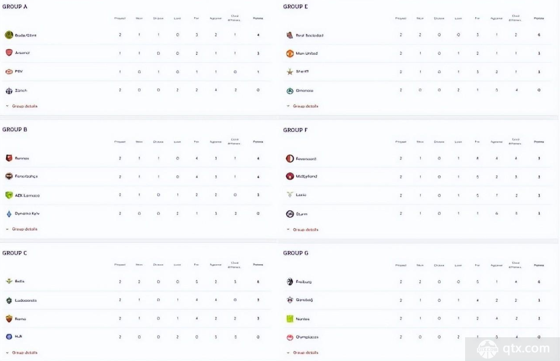This screenshot has width=560, height=361.
Task: Click the Fenerbahçe team crest
Action: point(9,176)
